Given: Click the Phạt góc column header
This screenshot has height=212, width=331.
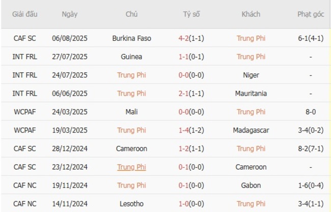Looking at the screenshot, I should click(310, 14).
